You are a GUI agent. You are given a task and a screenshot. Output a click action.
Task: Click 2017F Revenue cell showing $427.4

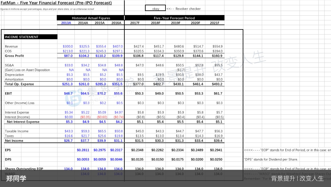(x=139, y=46)
